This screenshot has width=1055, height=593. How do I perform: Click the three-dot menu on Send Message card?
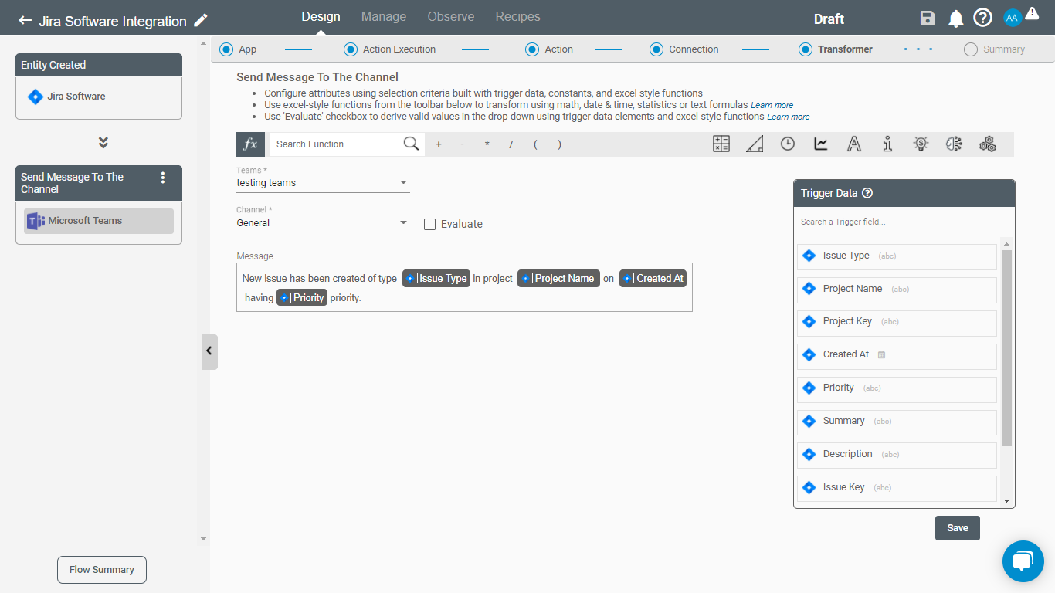(162, 178)
